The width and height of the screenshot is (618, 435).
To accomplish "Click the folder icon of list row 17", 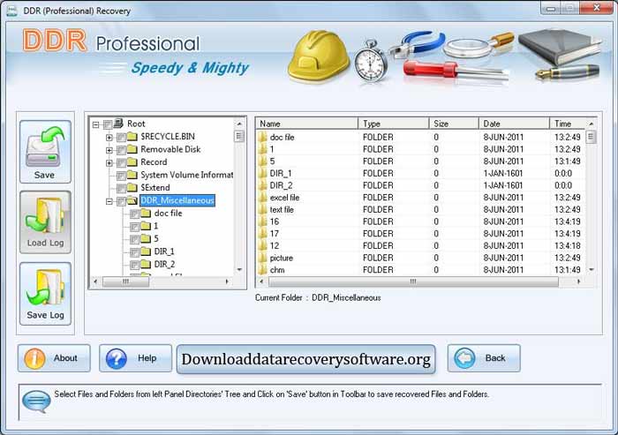I will 262,234.
